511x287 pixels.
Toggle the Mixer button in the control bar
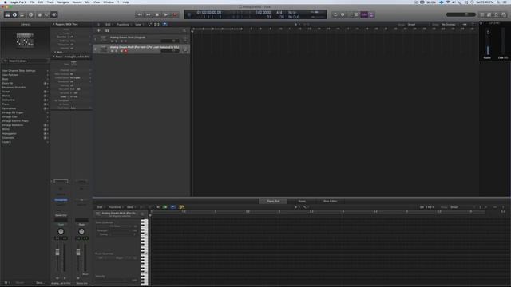[47, 14]
